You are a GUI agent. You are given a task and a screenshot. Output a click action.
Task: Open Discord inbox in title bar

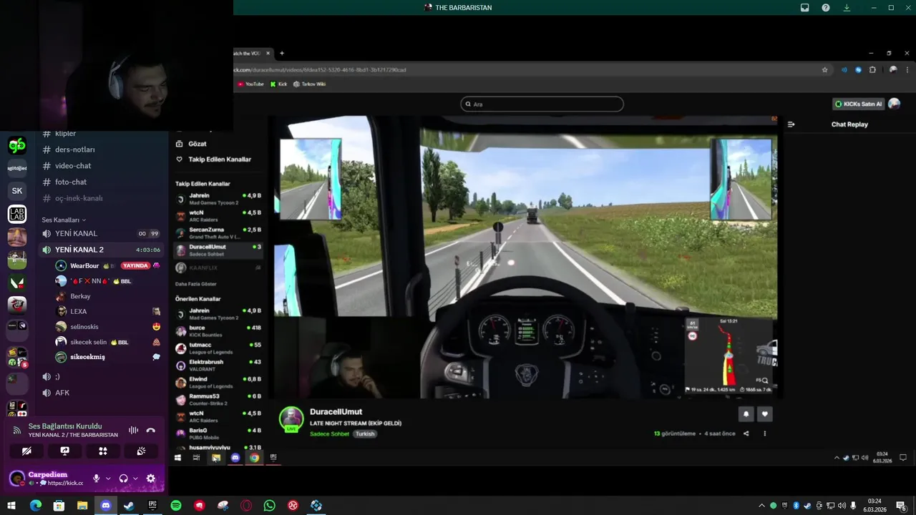pos(805,8)
